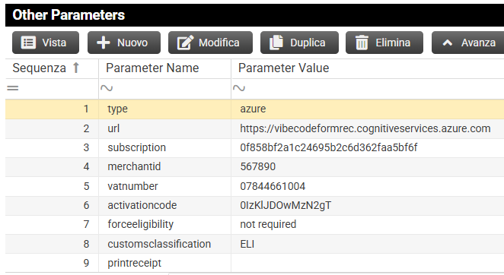The width and height of the screenshot is (504, 275).
Task: Click the Elimina button label
Action: pos(393,43)
